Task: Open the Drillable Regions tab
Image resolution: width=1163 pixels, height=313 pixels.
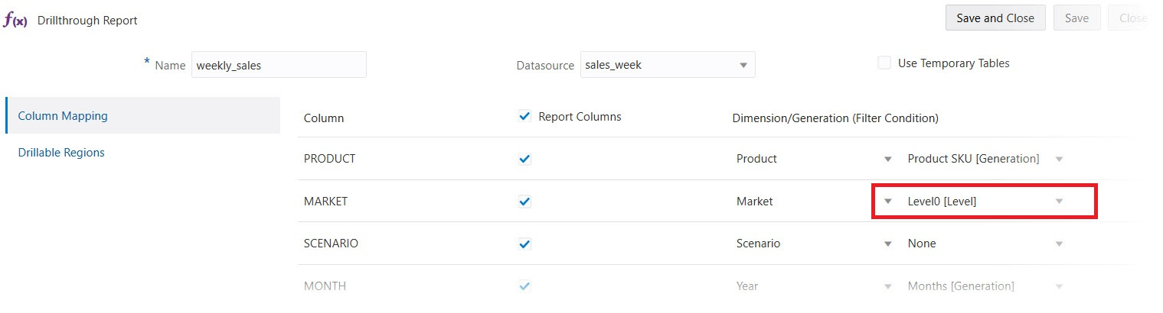Action: pyautogui.click(x=61, y=153)
